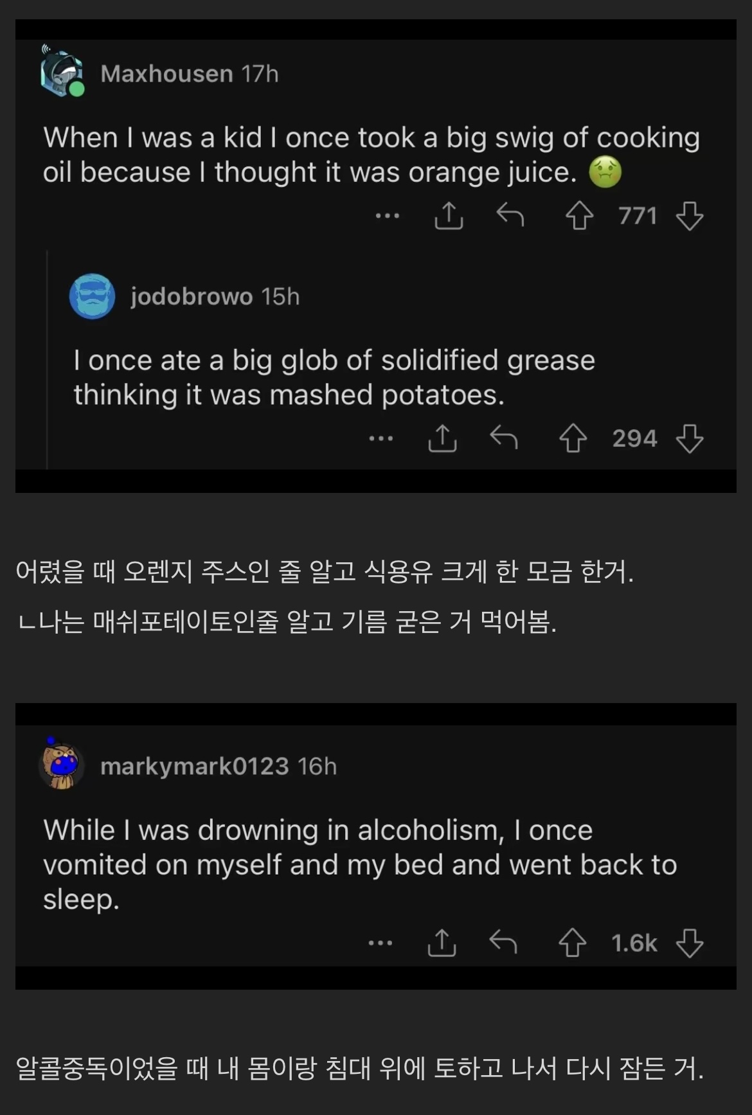752x1115 pixels.
Task: Open jodobrowo's user profile link
Action: pos(192,297)
